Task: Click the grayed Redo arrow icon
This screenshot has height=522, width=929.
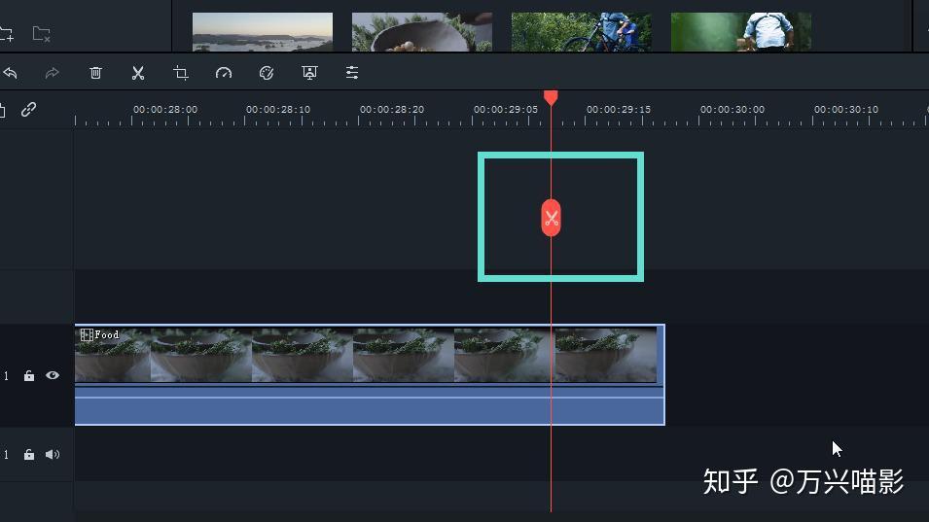Action: point(53,73)
